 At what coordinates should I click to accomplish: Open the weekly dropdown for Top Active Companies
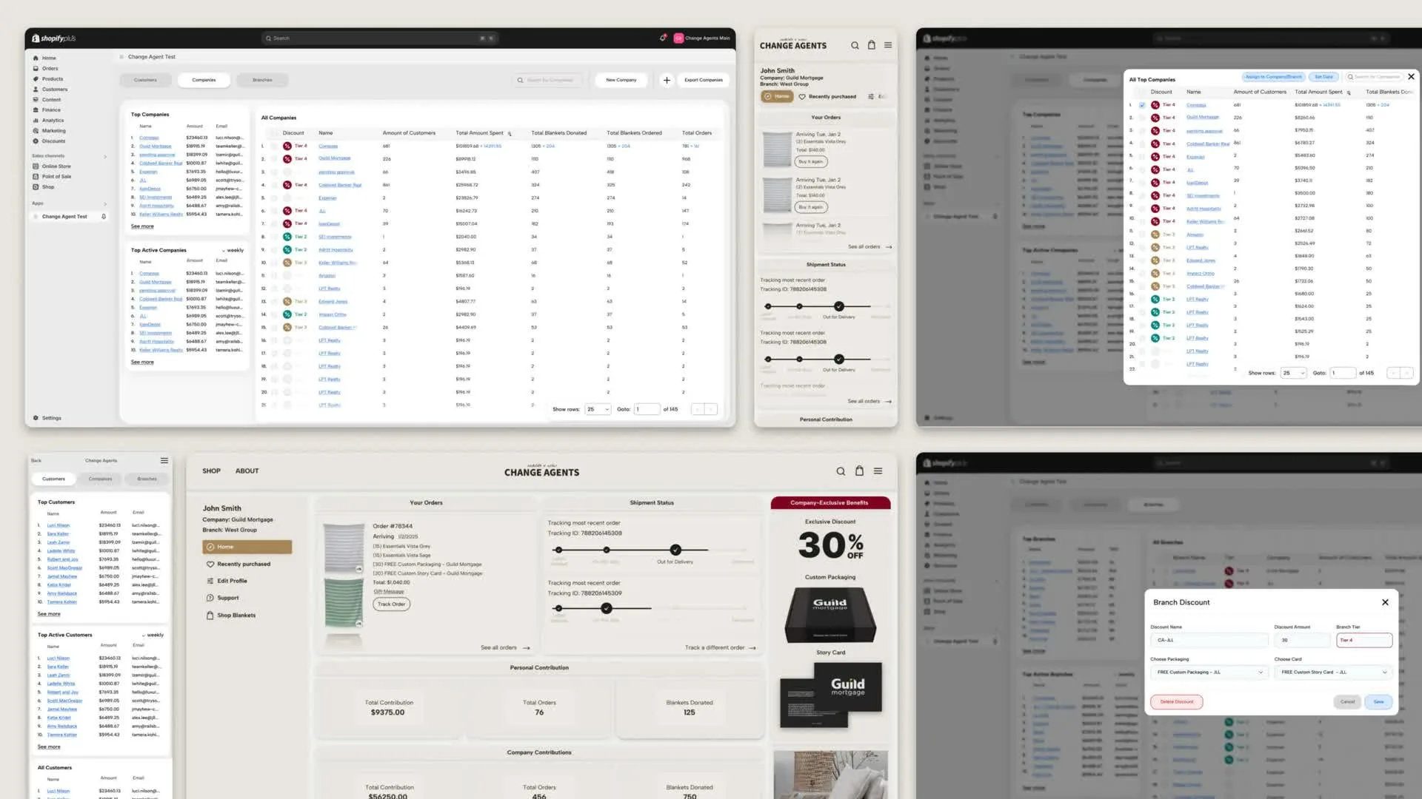(233, 250)
